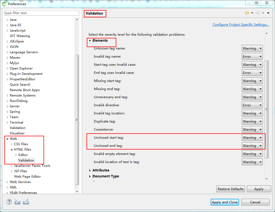Expand the Attributes section
The height and width of the screenshot is (212, 275).
click(x=90, y=170)
